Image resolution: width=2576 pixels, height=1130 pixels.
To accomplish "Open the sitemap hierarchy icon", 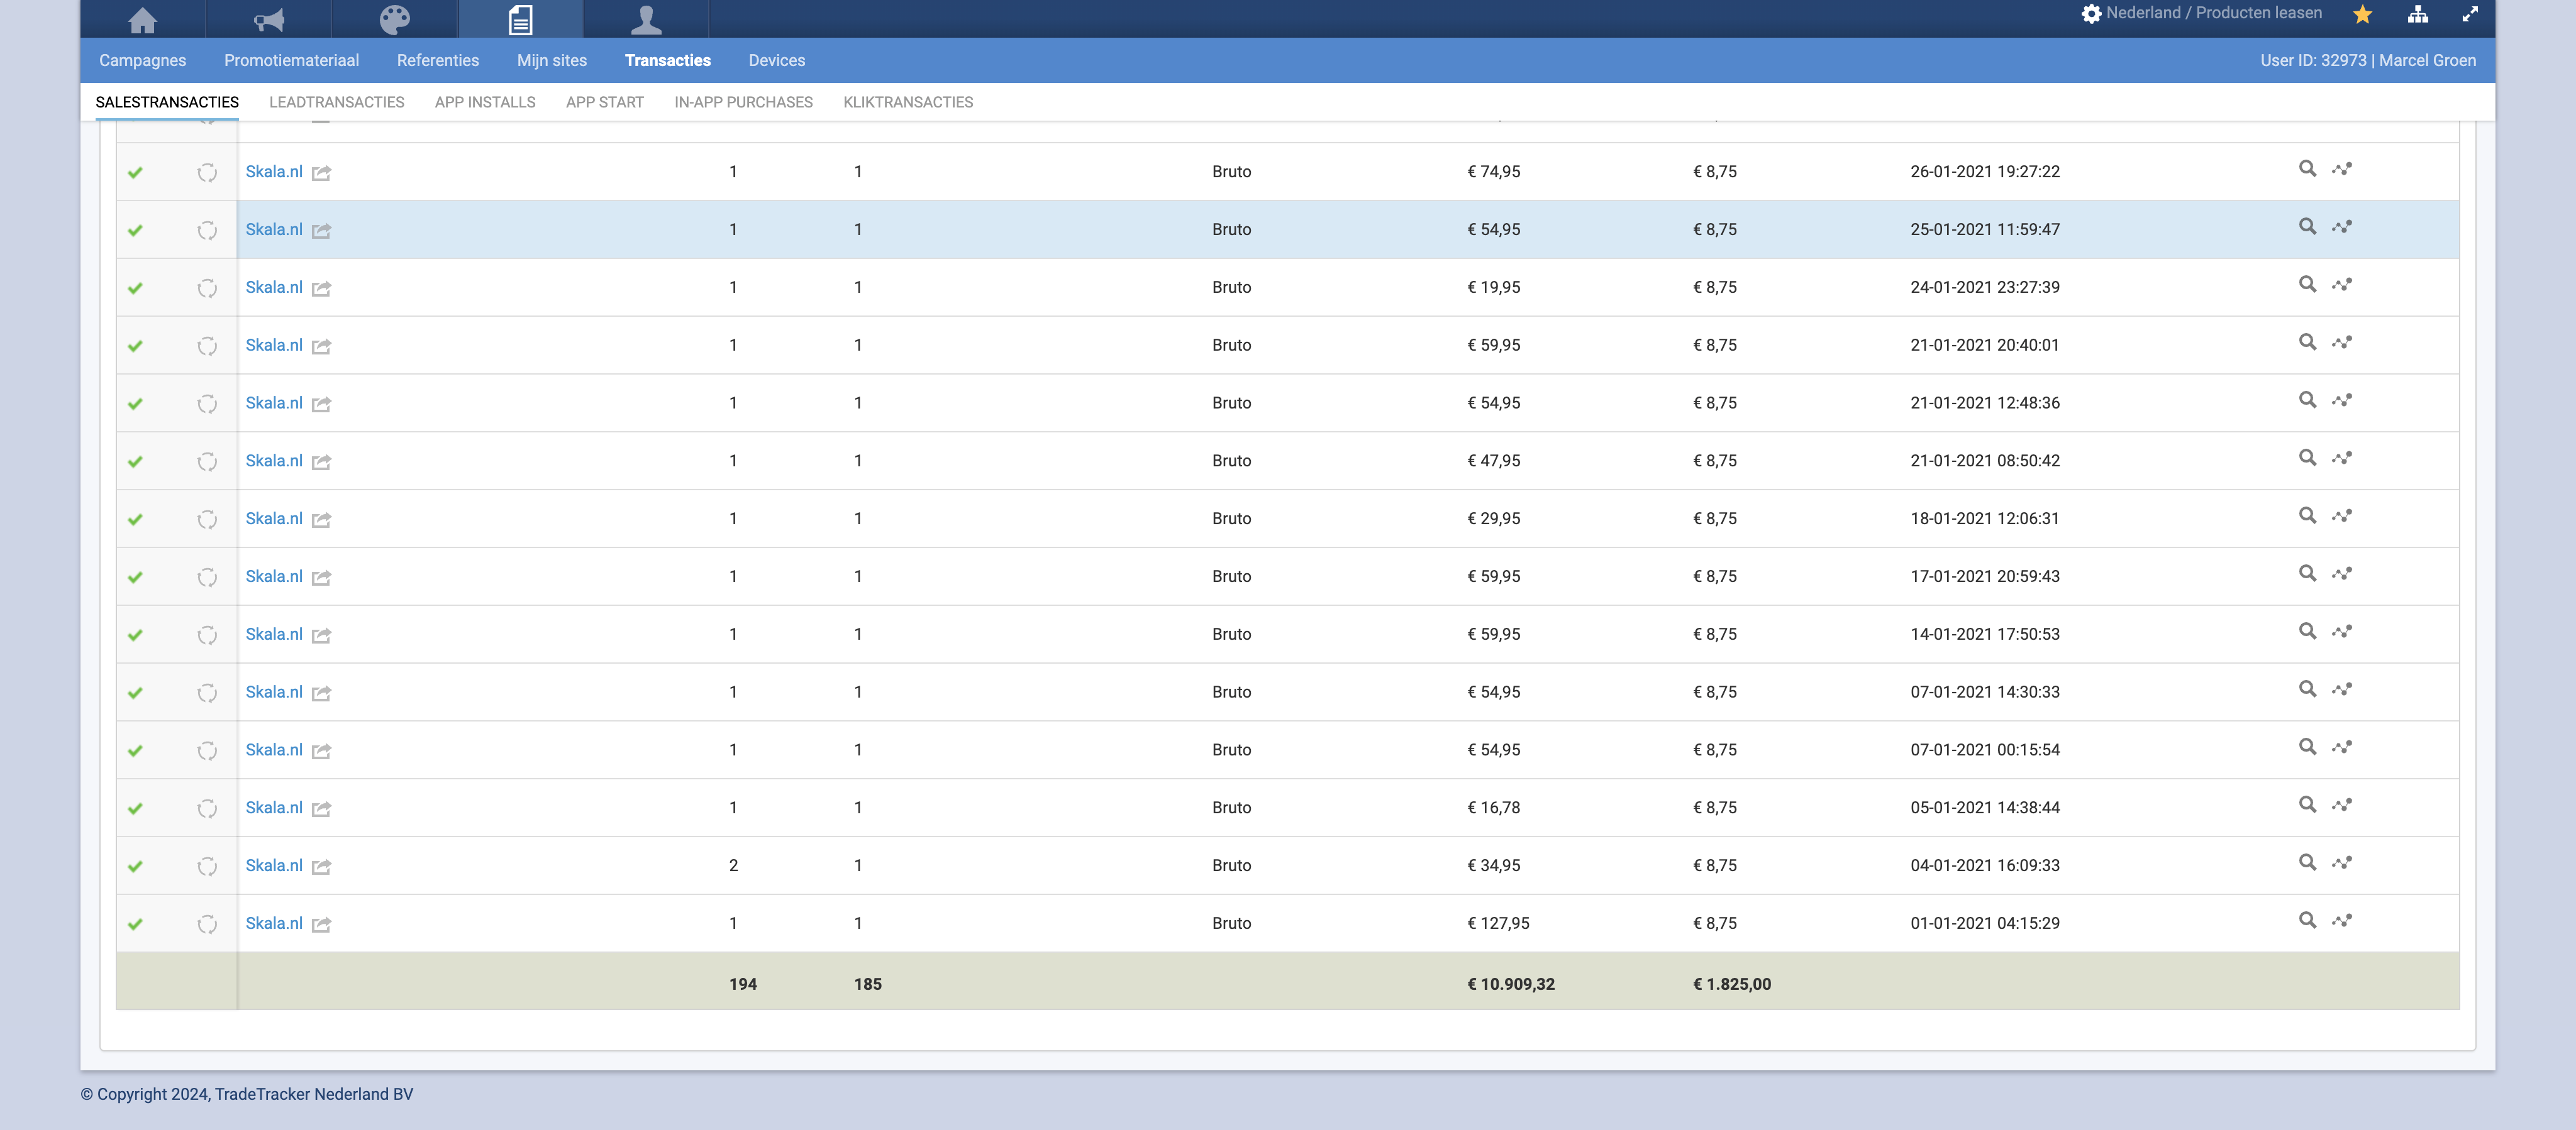I will (2417, 14).
